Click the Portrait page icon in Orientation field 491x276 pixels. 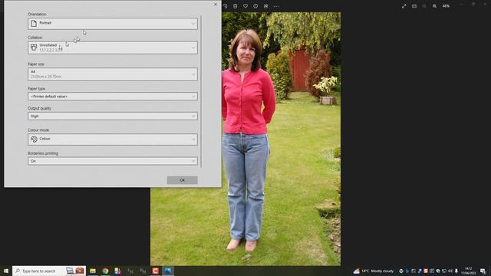point(34,24)
